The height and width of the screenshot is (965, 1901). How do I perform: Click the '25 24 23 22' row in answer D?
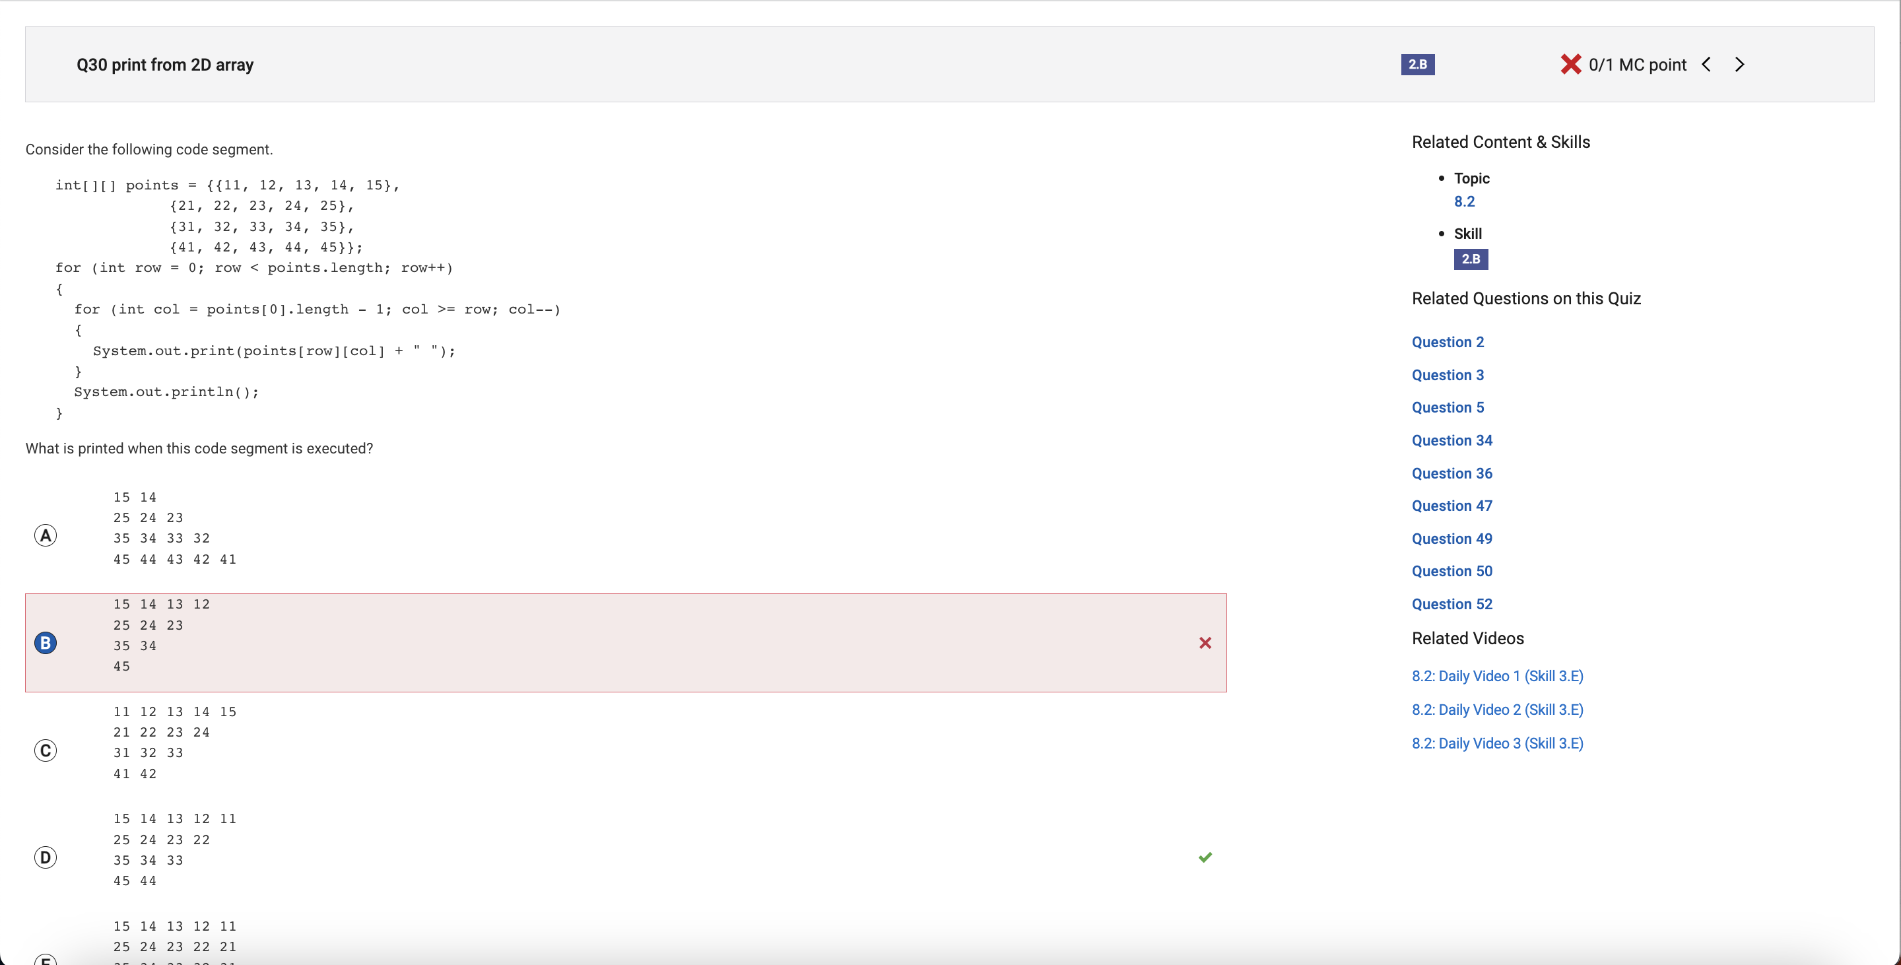point(162,840)
